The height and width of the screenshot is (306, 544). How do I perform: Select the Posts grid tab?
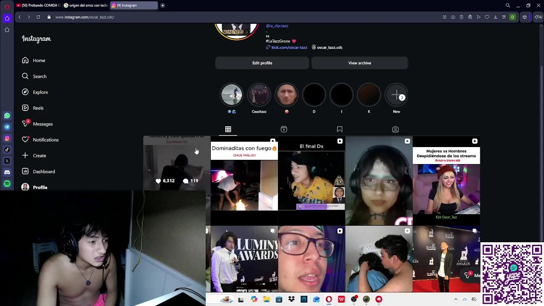click(228, 129)
